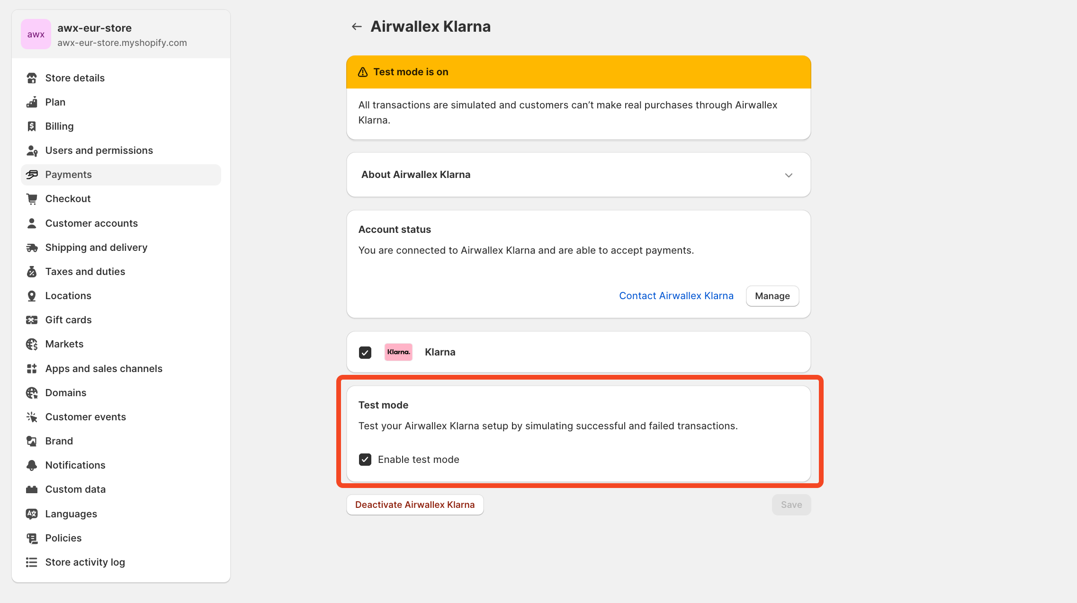Click the pink awx store avatar
This screenshot has height=603, width=1077.
(x=36, y=34)
